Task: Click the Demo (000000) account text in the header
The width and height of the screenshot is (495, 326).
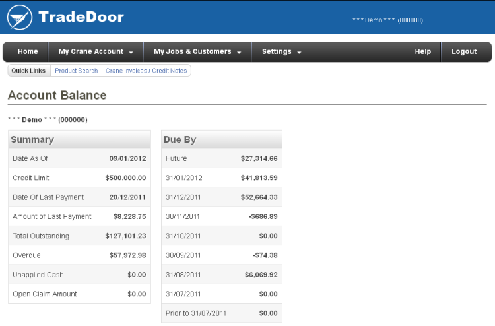Action: (x=387, y=20)
